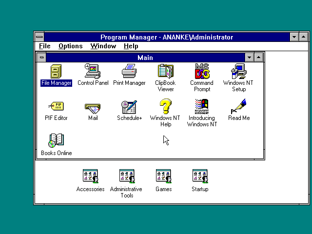The image size is (312, 234).
Task: Select the Accessories program group
Action: coord(90,176)
